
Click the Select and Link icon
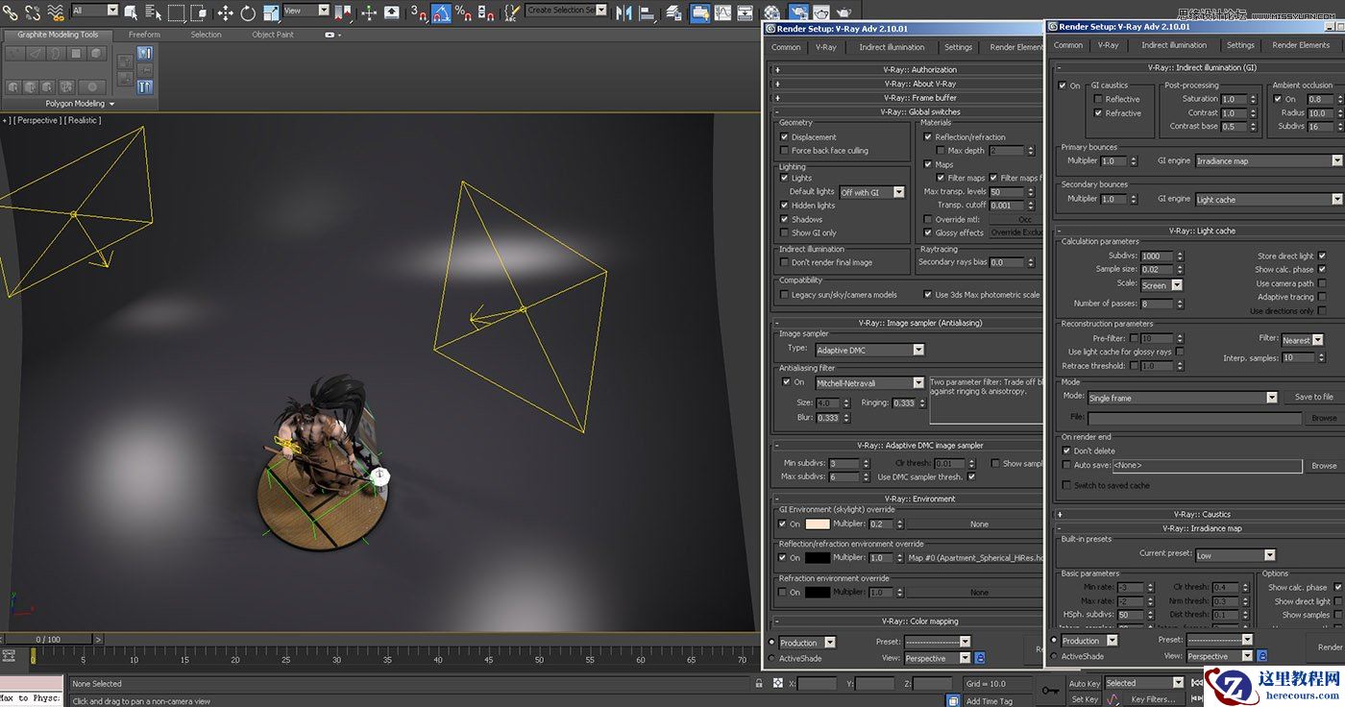coord(12,13)
